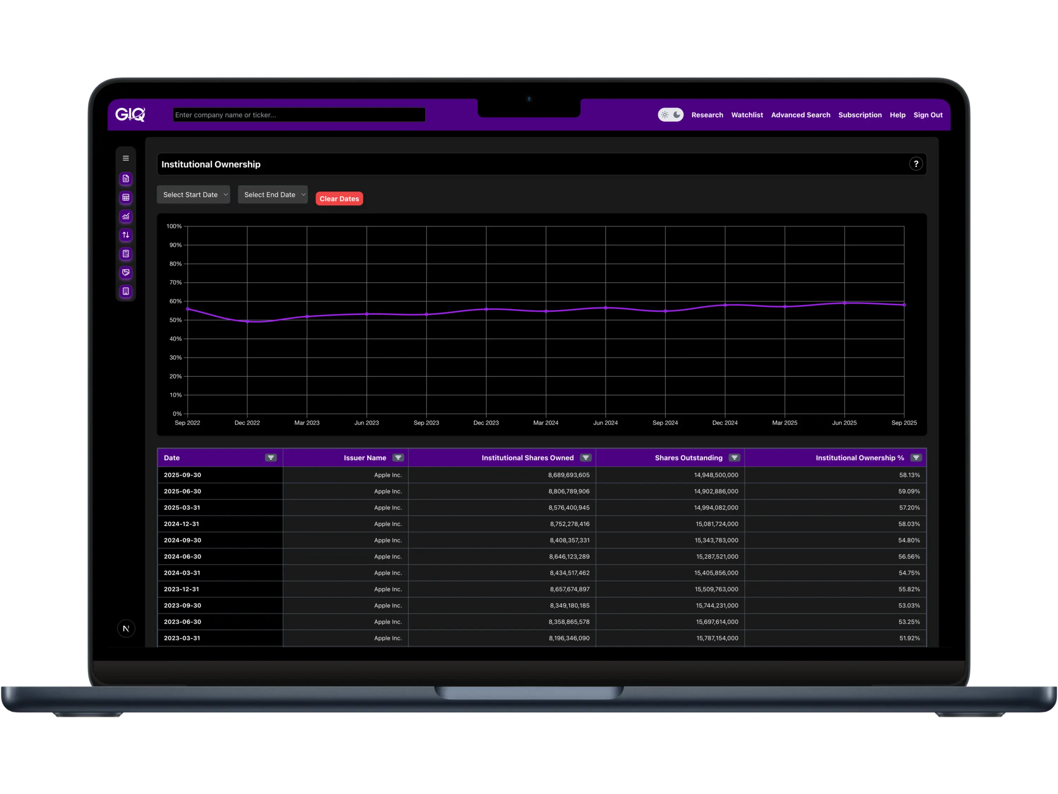Select the document filings icon in sidebar
Screen dimensions: 1058x794
click(126, 179)
